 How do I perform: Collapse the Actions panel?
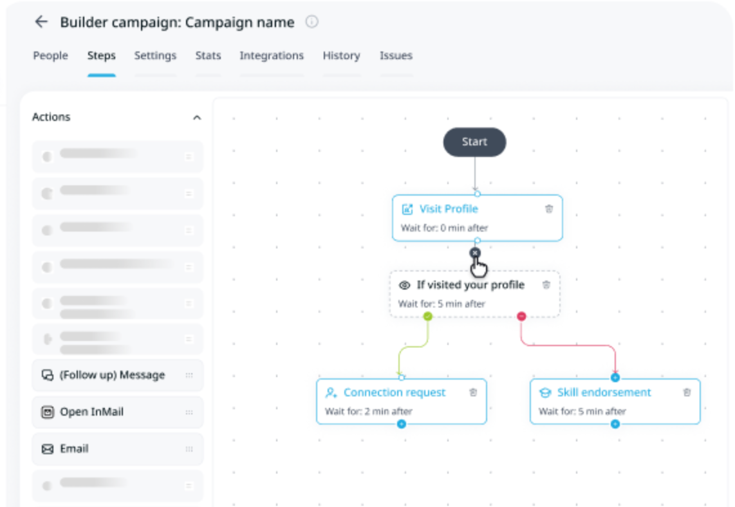pos(197,117)
